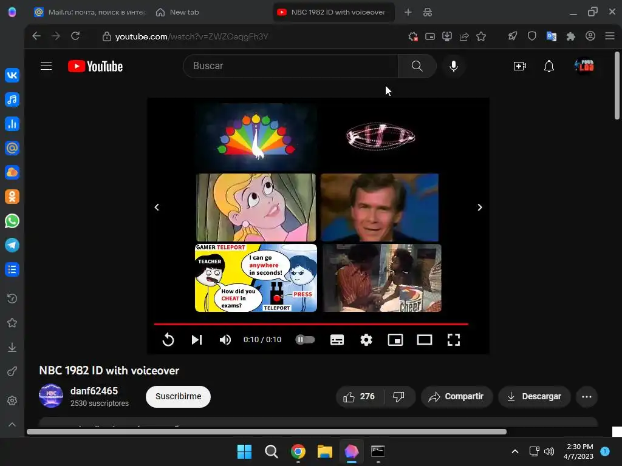The width and height of the screenshot is (622, 466).
Task: Open downloads in the sidebar
Action: [12, 347]
